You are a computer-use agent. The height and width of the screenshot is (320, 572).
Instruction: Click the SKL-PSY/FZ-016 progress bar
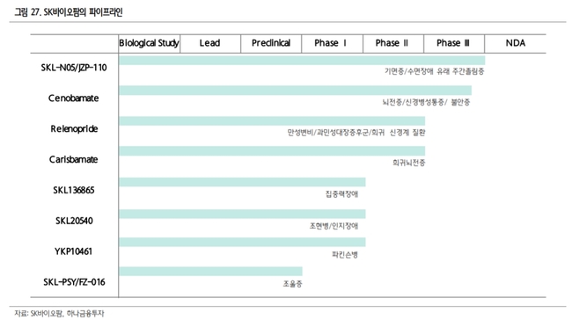coord(210,271)
